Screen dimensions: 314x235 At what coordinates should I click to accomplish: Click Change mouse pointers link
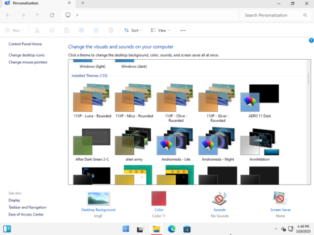pyautogui.click(x=28, y=62)
